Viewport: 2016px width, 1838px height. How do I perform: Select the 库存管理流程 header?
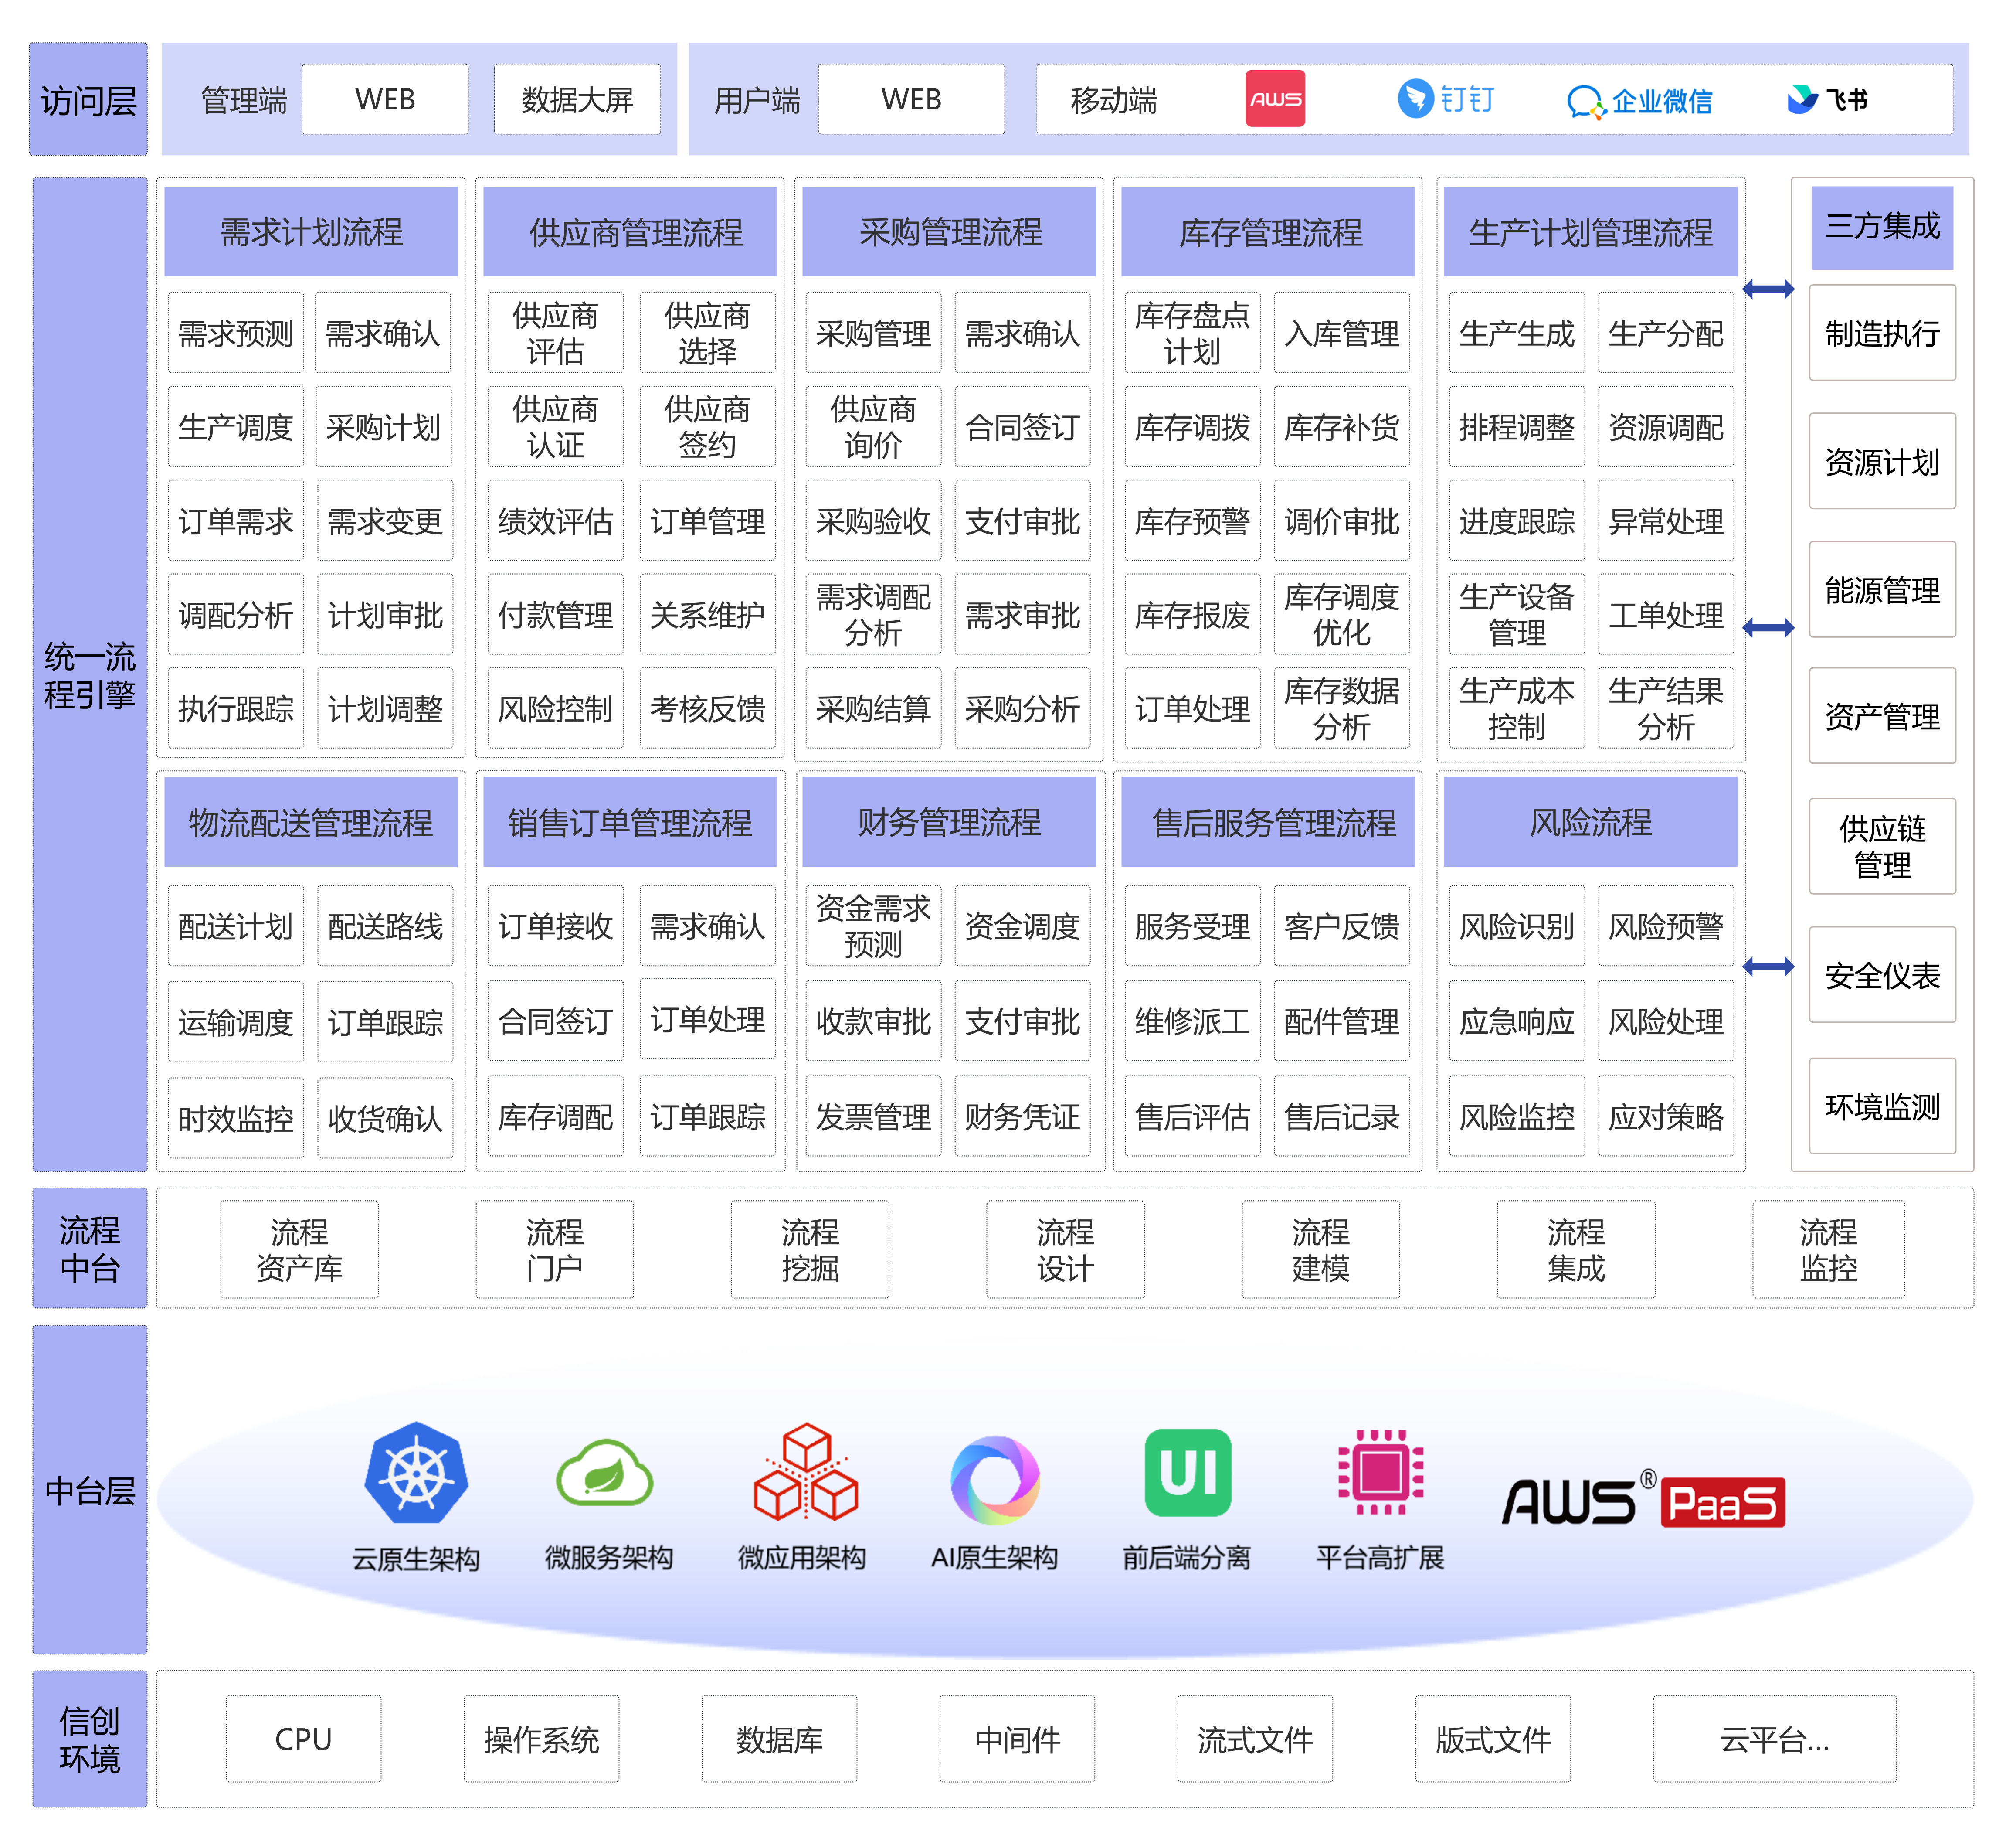(x=1268, y=232)
